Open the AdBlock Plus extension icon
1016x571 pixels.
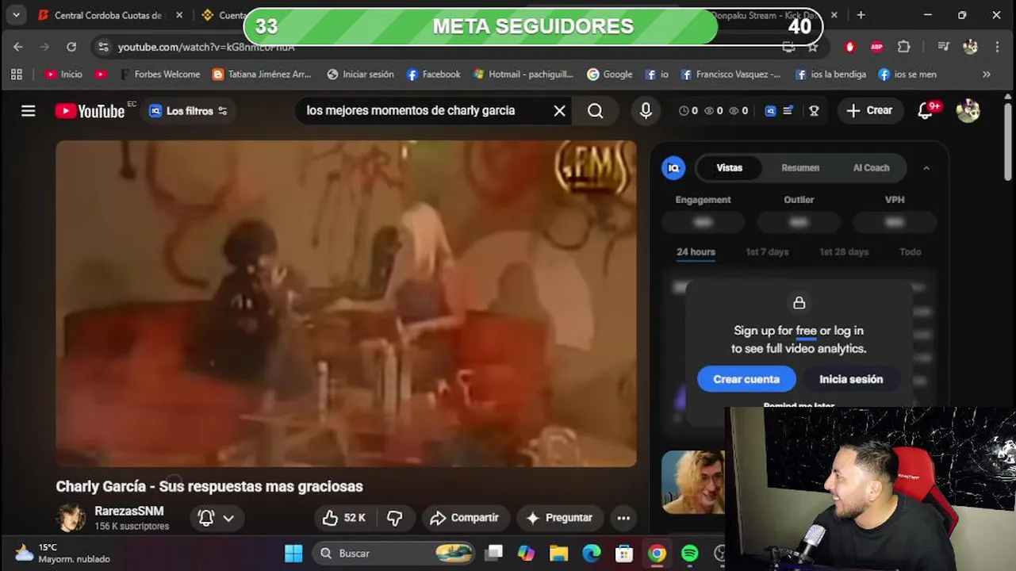[x=876, y=47]
